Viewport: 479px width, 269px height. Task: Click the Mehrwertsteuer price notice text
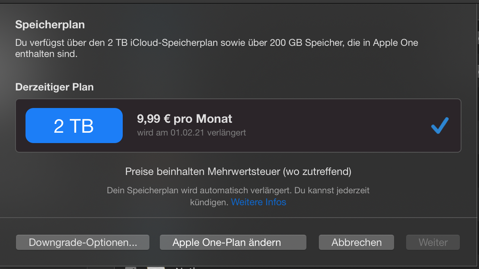(238, 172)
